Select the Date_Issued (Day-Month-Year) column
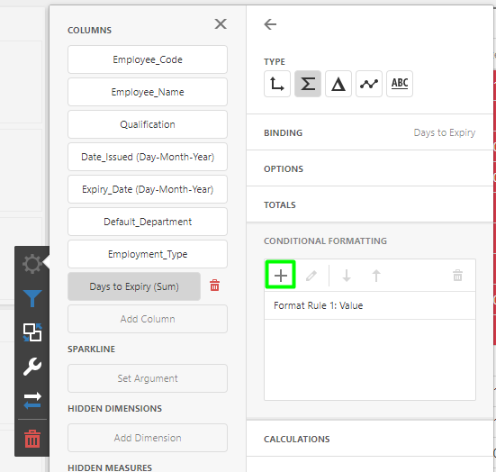The width and height of the screenshot is (496, 472). click(x=148, y=157)
